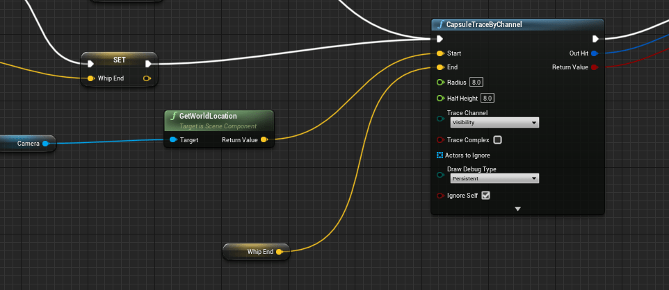The image size is (669, 290).
Task: Enable the Trace Complex checkbox
Action: point(497,140)
